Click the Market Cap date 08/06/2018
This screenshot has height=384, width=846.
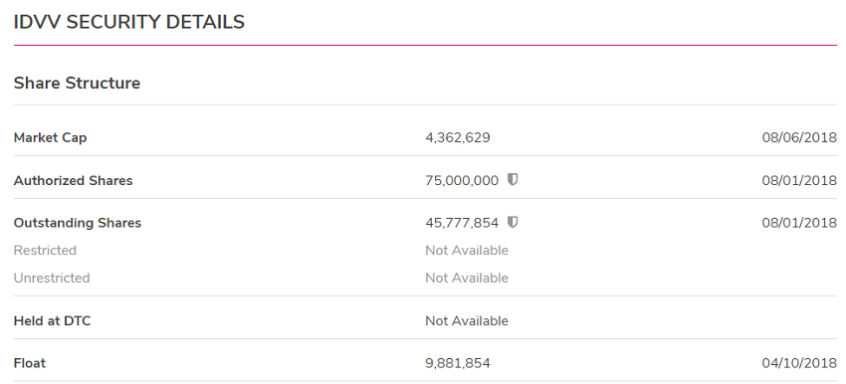[799, 137]
